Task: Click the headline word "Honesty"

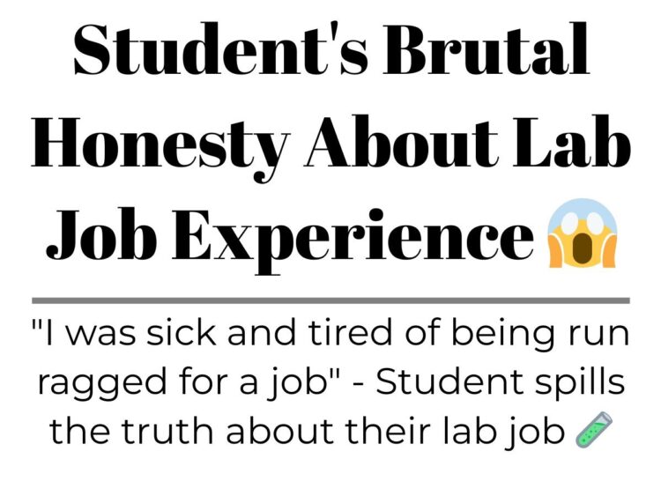Action: tap(161, 145)
